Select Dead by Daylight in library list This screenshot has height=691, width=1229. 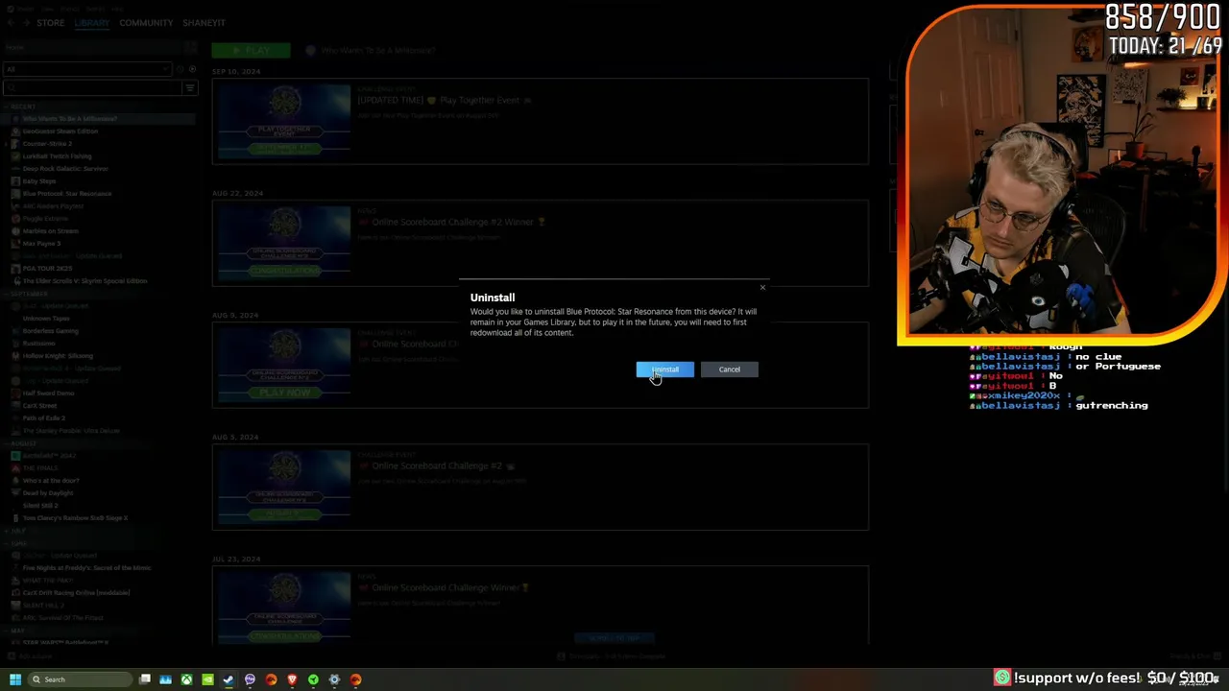[x=48, y=493]
